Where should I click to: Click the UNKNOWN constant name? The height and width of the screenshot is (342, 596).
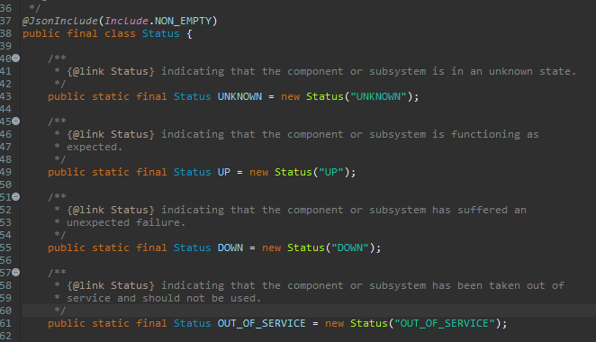(239, 96)
